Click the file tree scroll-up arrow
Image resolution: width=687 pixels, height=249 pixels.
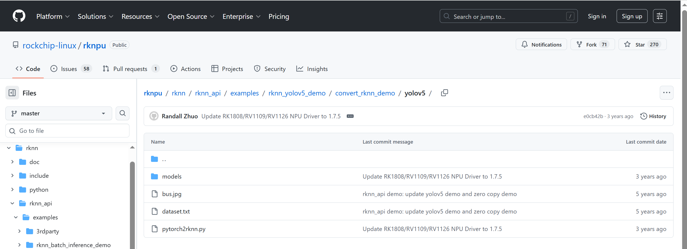coord(132,147)
